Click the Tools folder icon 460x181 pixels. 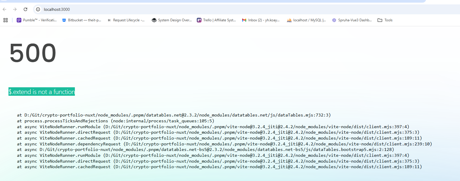tap(380, 20)
